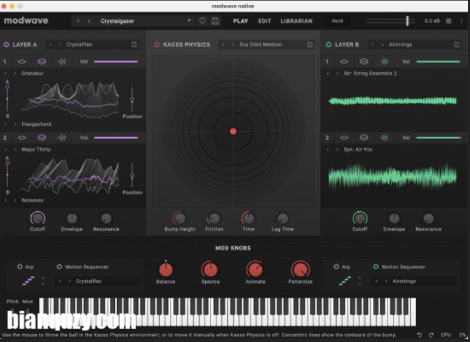Screen dimensions: 470x342
Task: Select sample mode for Layer B oscillator 1
Action: [x=384, y=61]
